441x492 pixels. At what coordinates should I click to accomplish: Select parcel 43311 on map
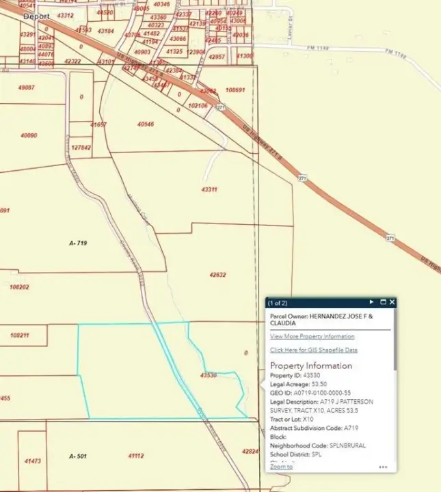(209, 189)
